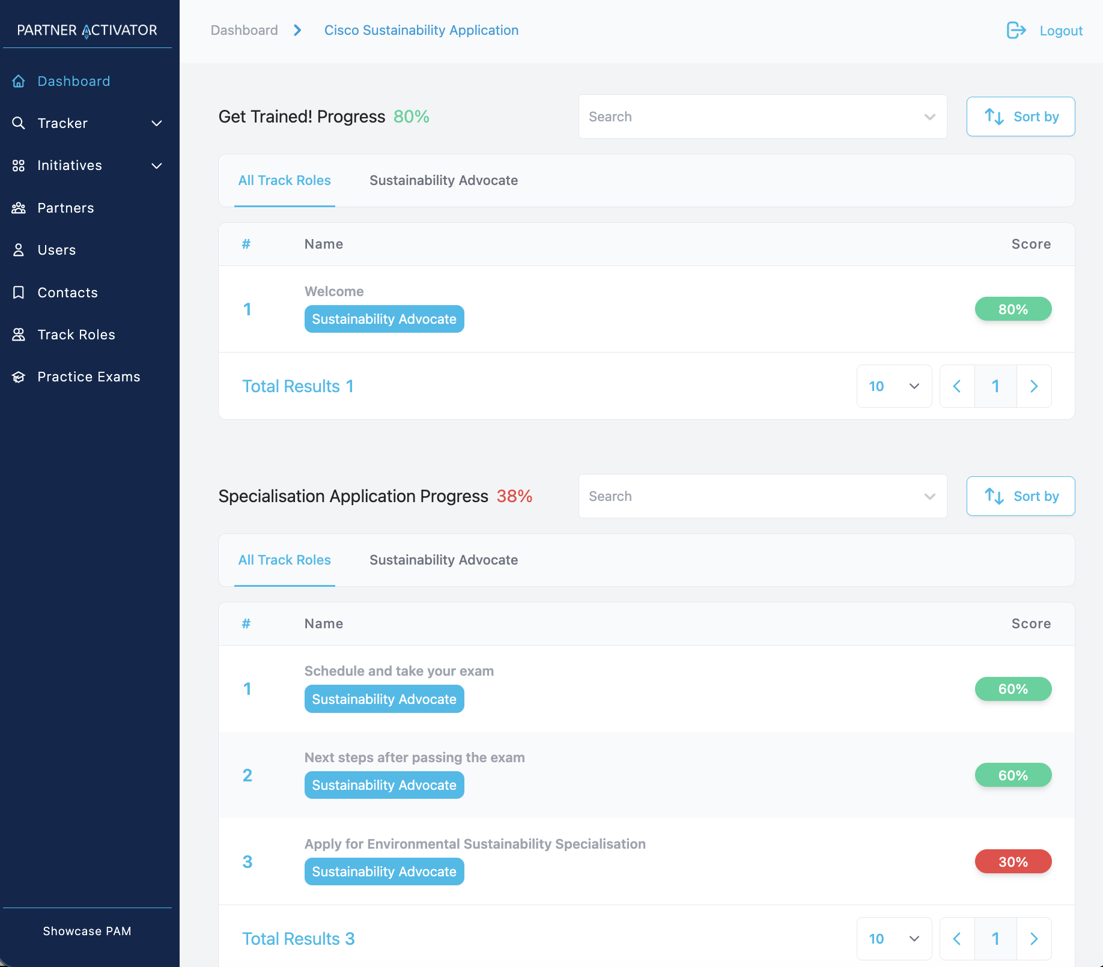The height and width of the screenshot is (967, 1103).
Task: Click 60% score for Next steps row
Action: coord(1013,775)
